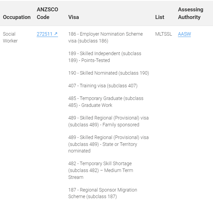Click the Assessing Authority column header
The height and width of the screenshot is (201, 213).
(x=190, y=13)
